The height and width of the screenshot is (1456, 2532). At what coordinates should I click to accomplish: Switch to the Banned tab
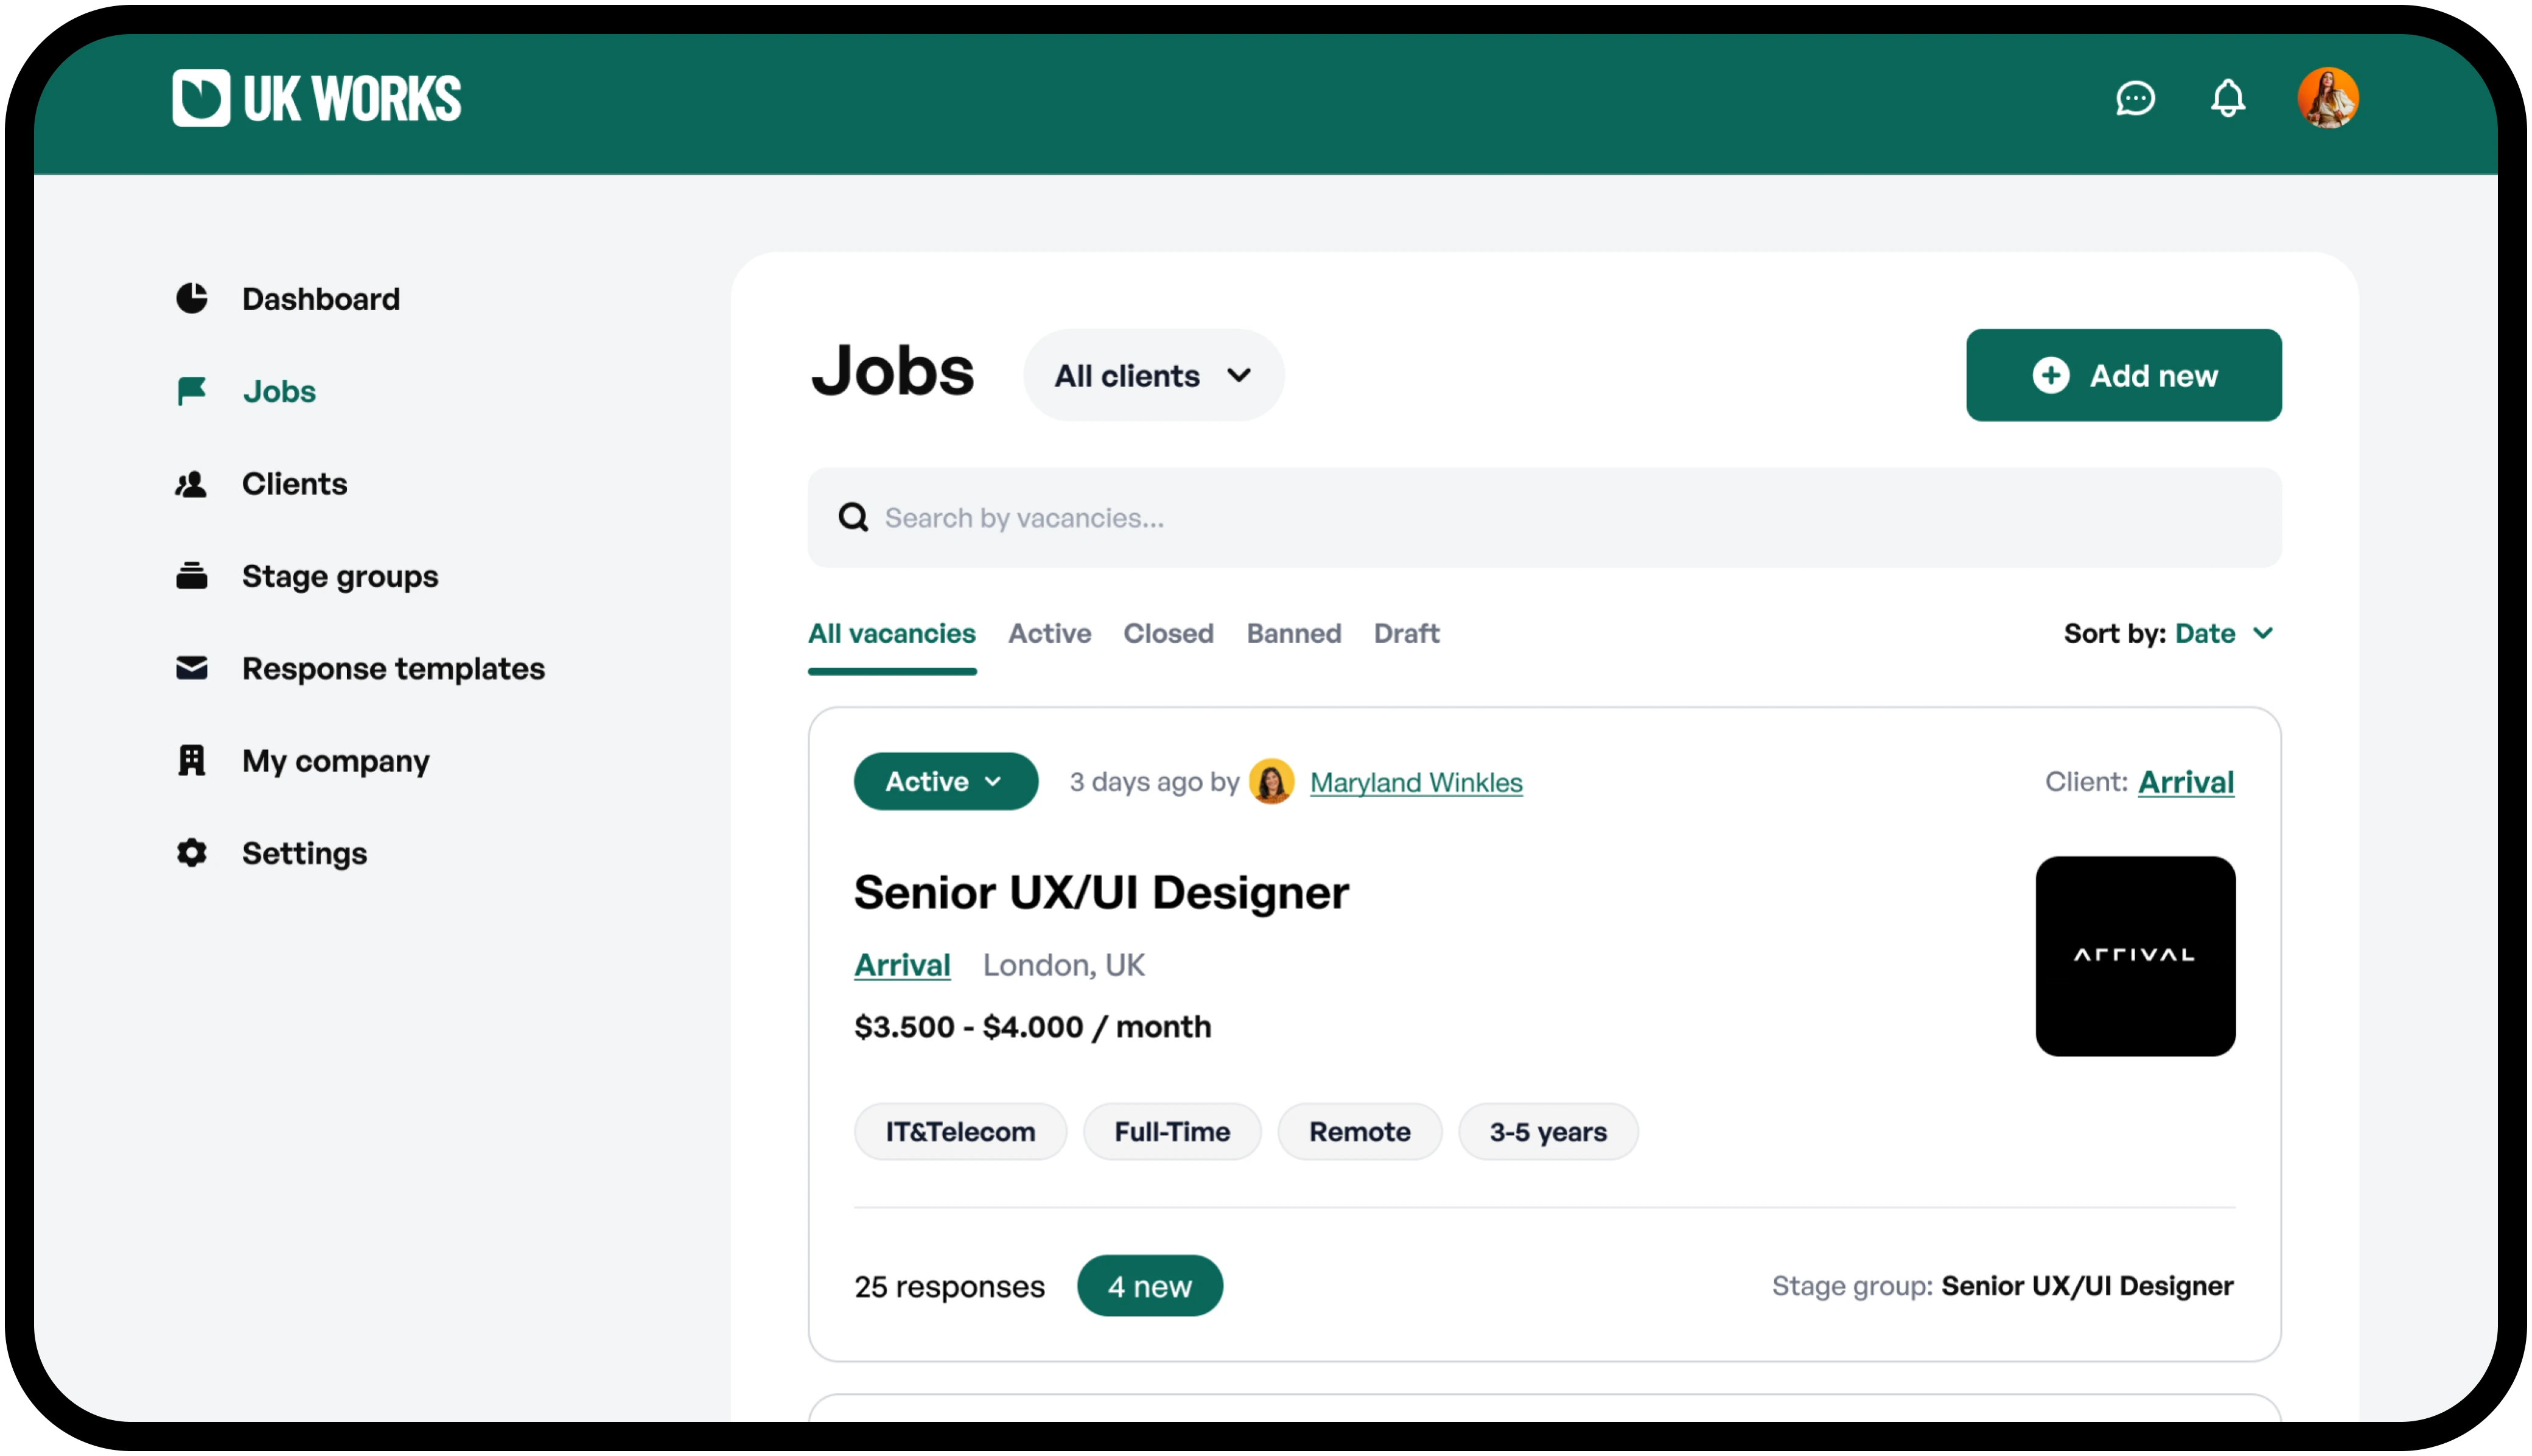pyautogui.click(x=1293, y=633)
